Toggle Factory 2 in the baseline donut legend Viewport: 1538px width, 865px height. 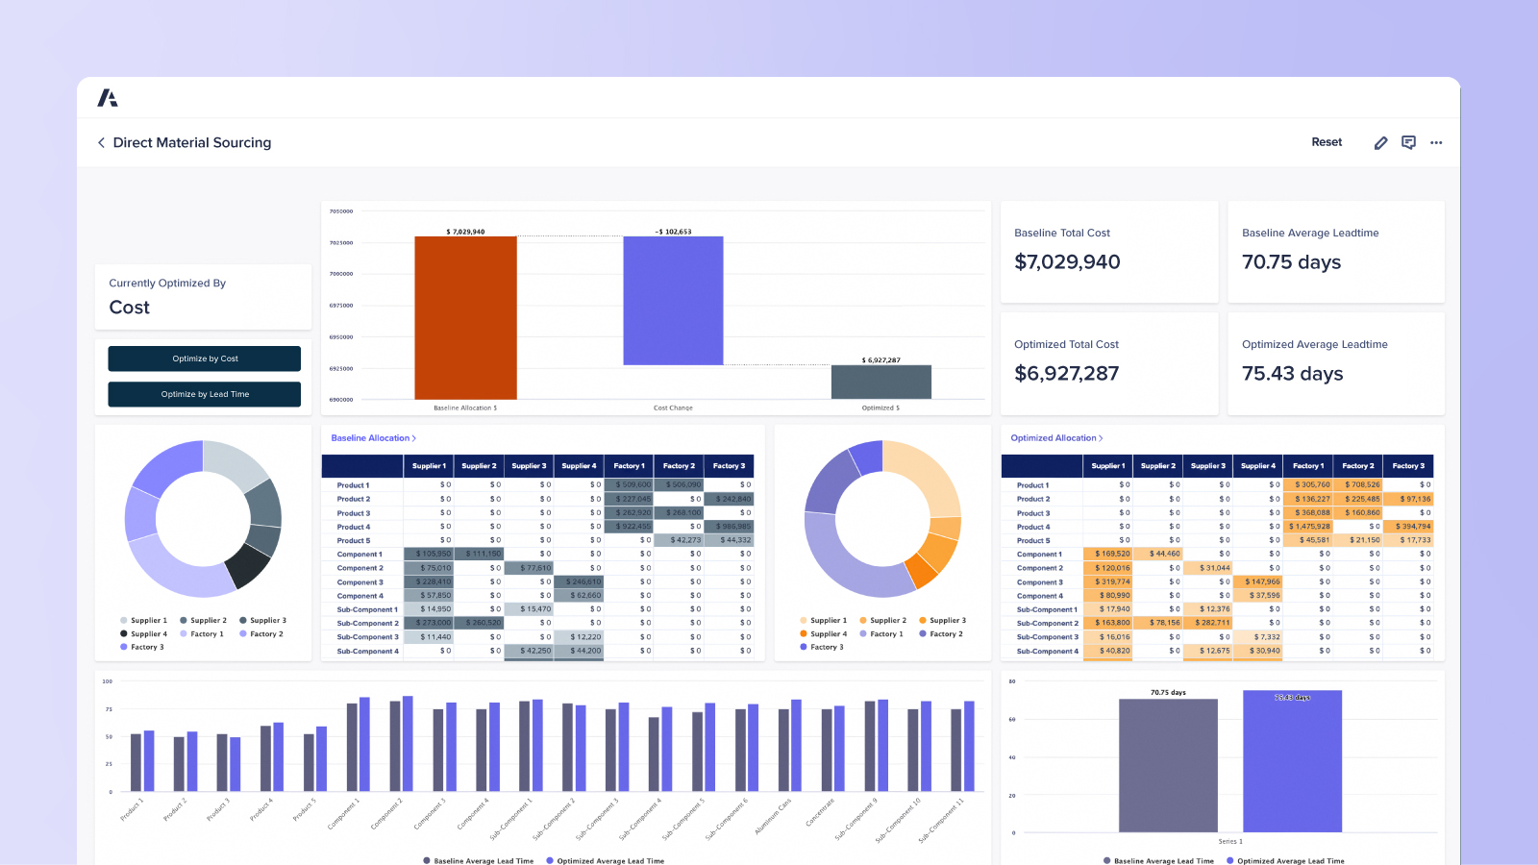click(243, 633)
